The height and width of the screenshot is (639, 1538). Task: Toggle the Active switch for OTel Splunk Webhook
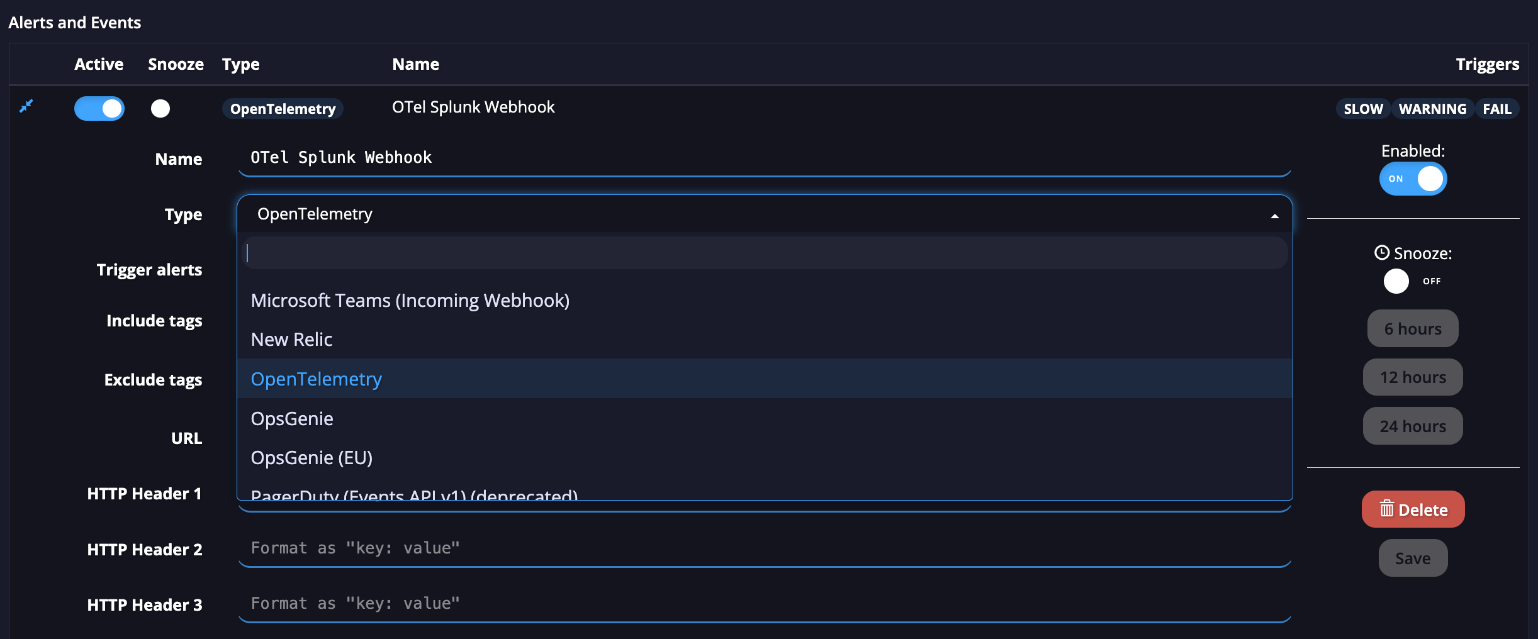pyautogui.click(x=99, y=108)
